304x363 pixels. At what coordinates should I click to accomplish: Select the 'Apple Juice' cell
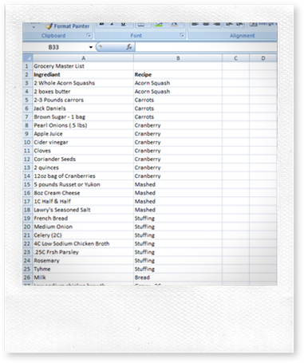[x=83, y=134]
